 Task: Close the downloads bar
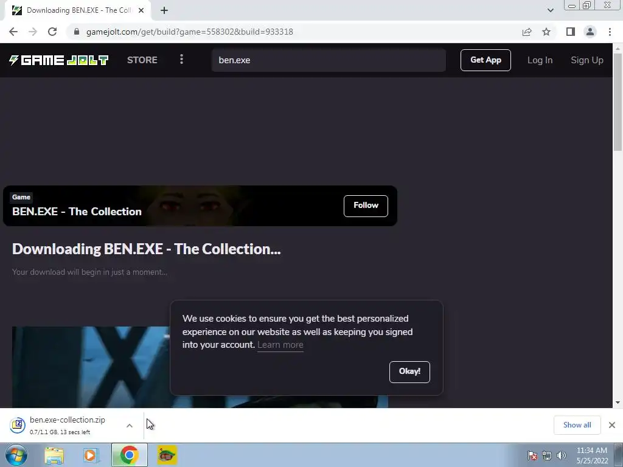(x=612, y=425)
